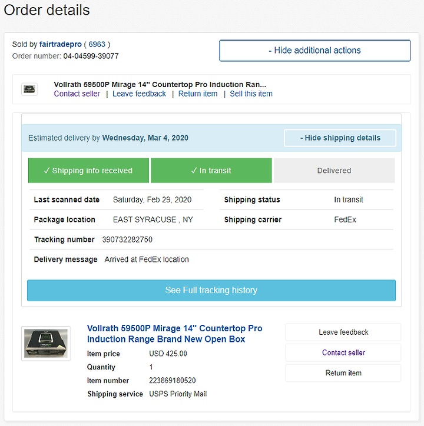This screenshot has height=426, width=424.
Task: Click the Leave feedback button on right
Action: [343, 332]
